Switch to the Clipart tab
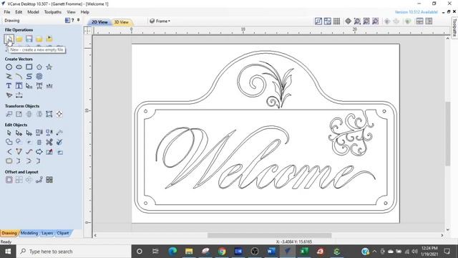This screenshot has width=458, height=258. click(63, 233)
